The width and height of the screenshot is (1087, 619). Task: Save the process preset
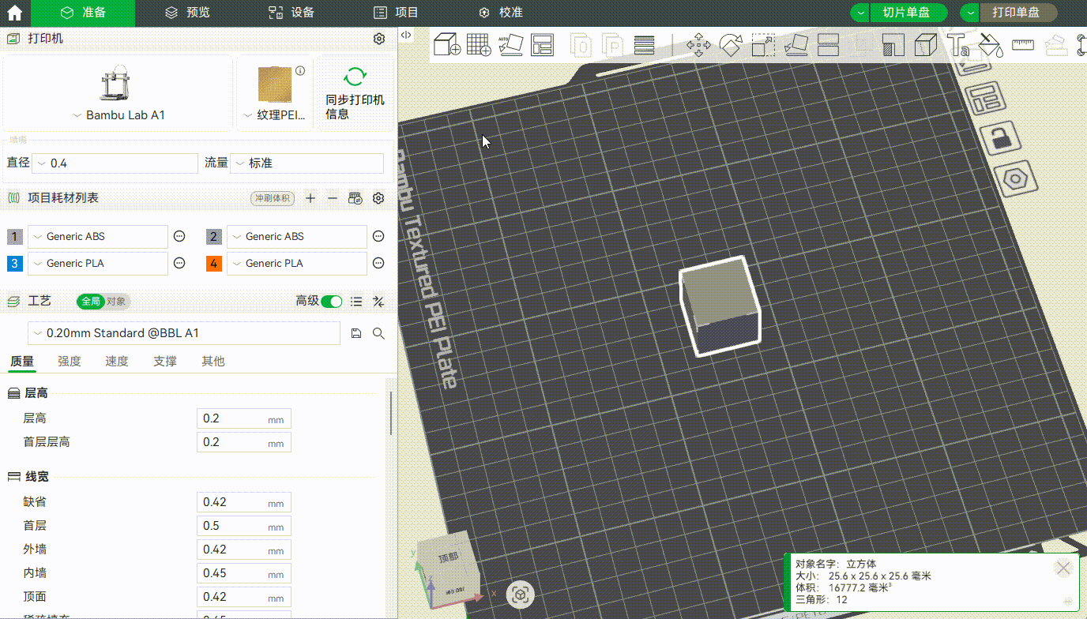coord(355,333)
